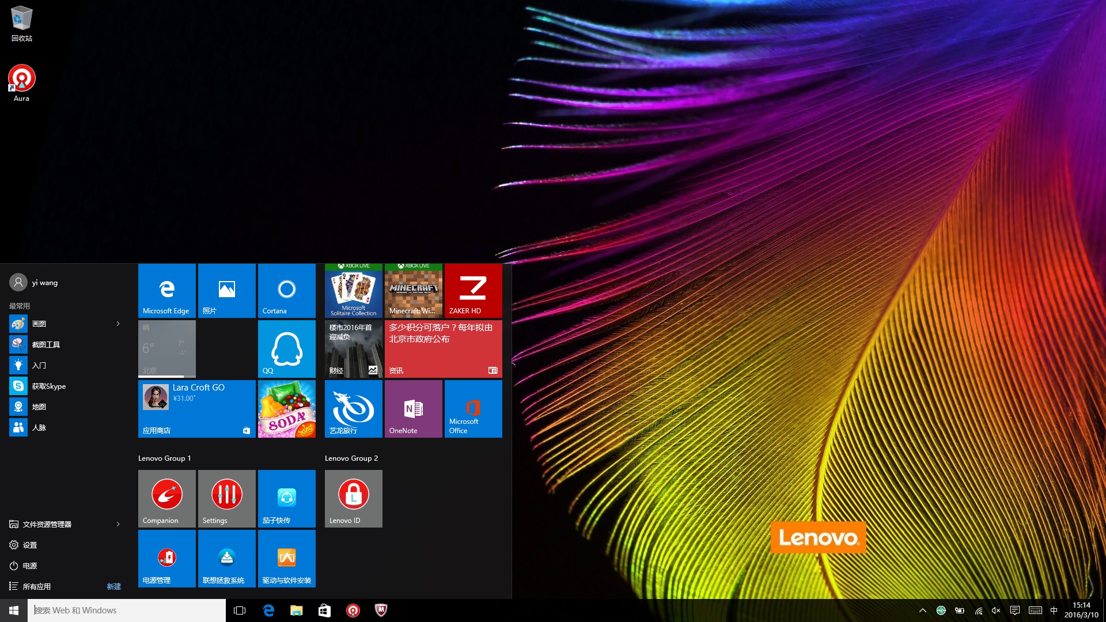Click the 新建 link next to 所有应用
1106x622 pixels.
(x=113, y=586)
